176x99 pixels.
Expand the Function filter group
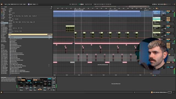[x=10, y=25]
